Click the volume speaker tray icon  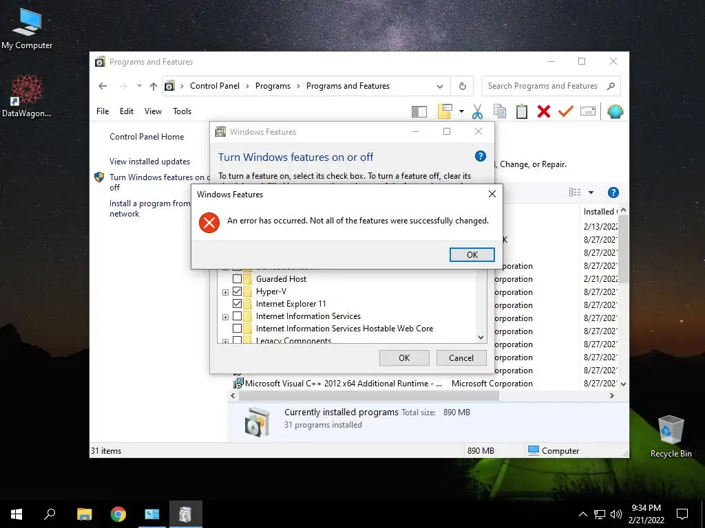[x=616, y=514]
